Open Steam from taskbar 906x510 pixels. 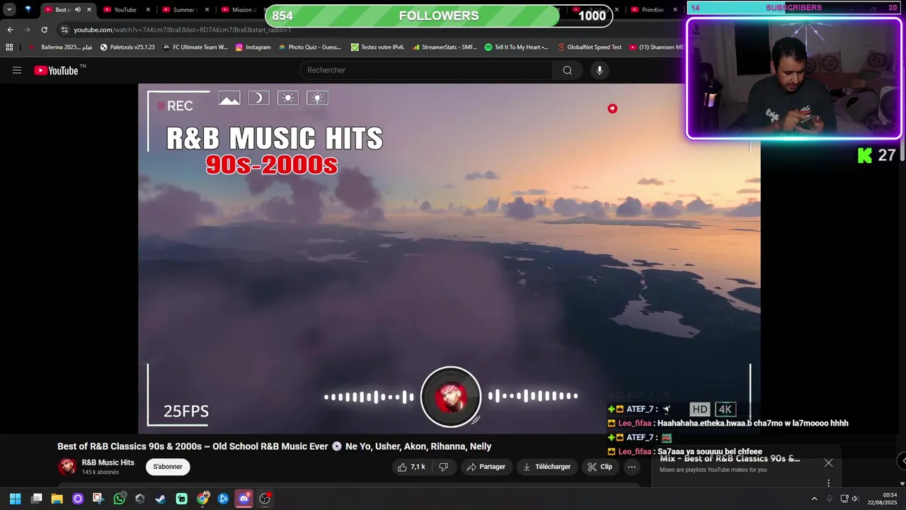[x=161, y=499]
